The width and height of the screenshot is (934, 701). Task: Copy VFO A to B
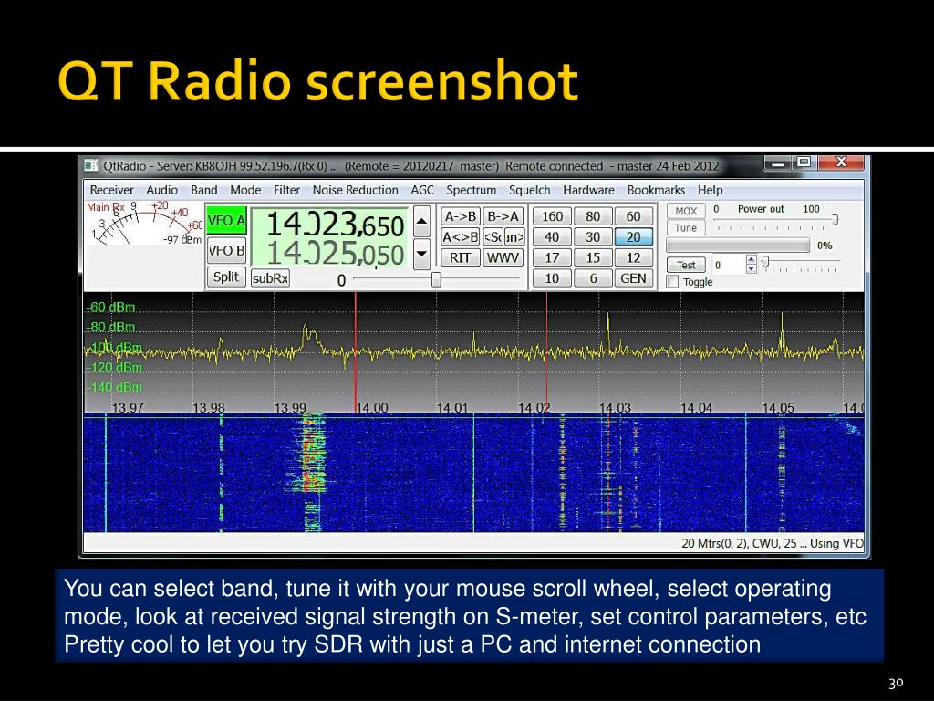coord(461,216)
